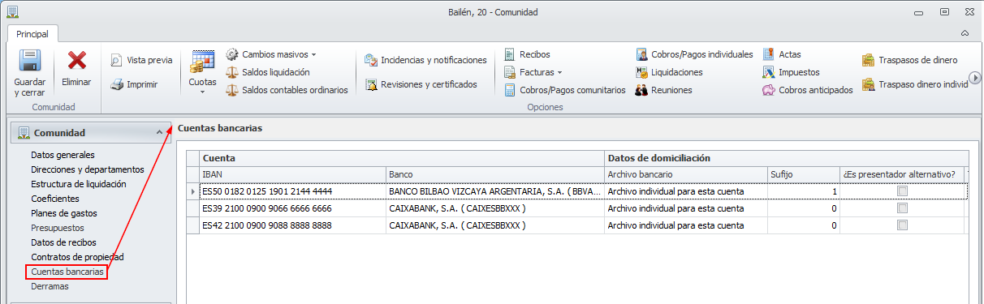
Task: Click the Archivo bancario cell in the ES50 row
Action: [686, 191]
